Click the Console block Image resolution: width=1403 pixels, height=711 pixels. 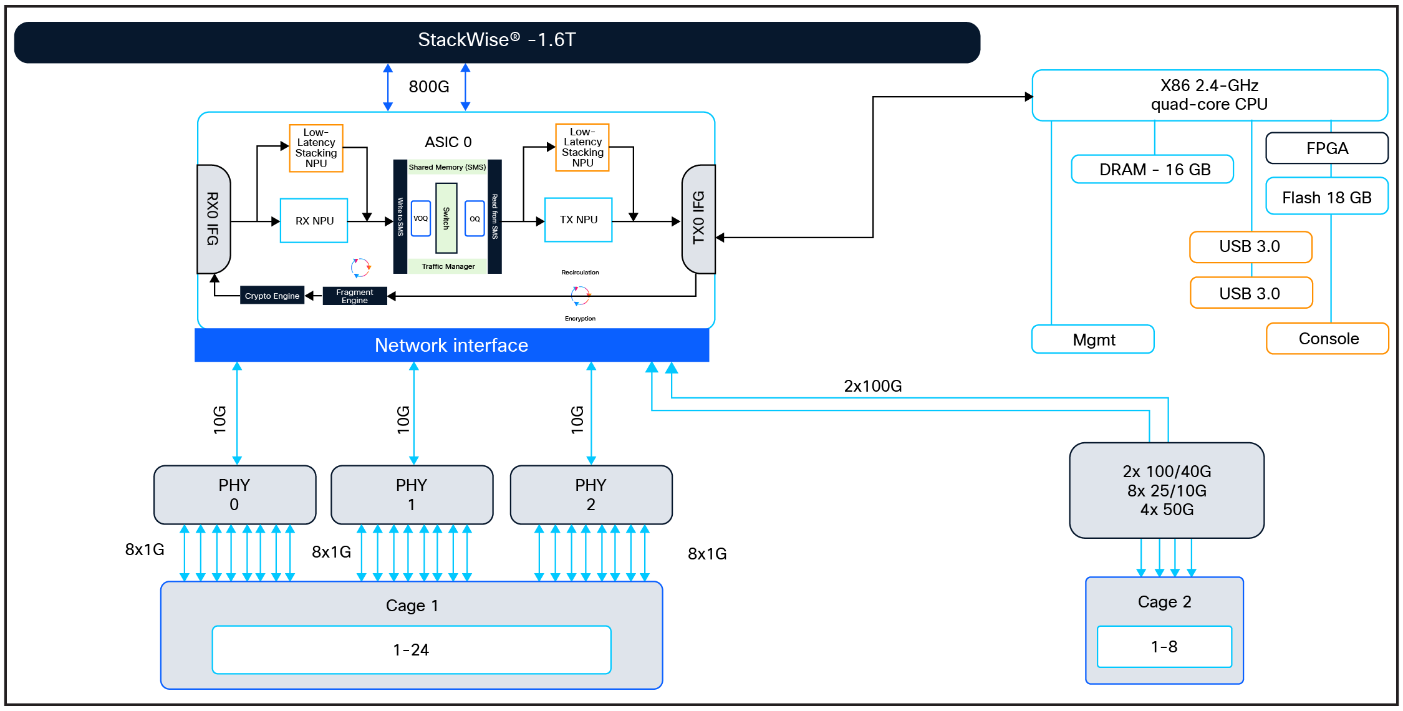[1328, 339]
